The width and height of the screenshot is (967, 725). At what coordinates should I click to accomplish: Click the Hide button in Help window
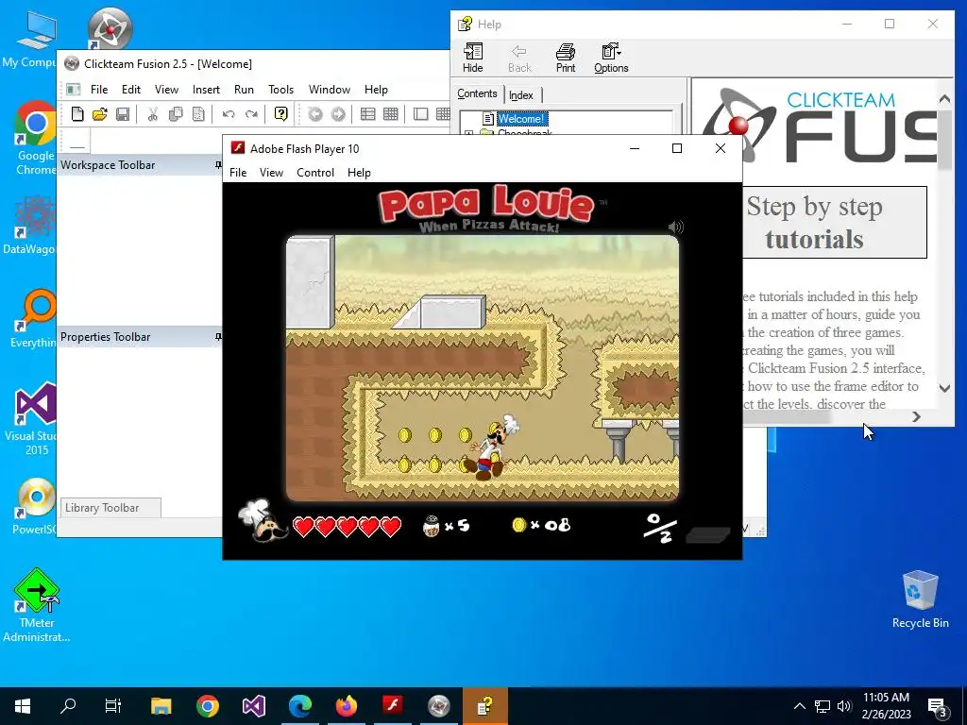(473, 59)
